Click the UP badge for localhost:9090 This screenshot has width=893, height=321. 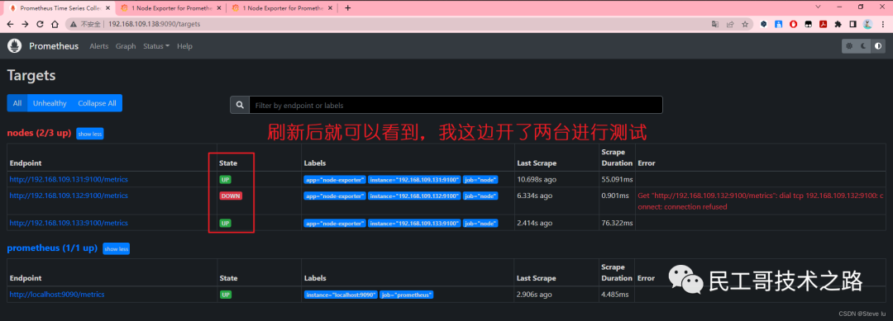coord(226,295)
